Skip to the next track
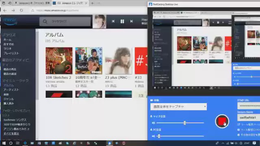This screenshot has width=260, height=146. 132,21
